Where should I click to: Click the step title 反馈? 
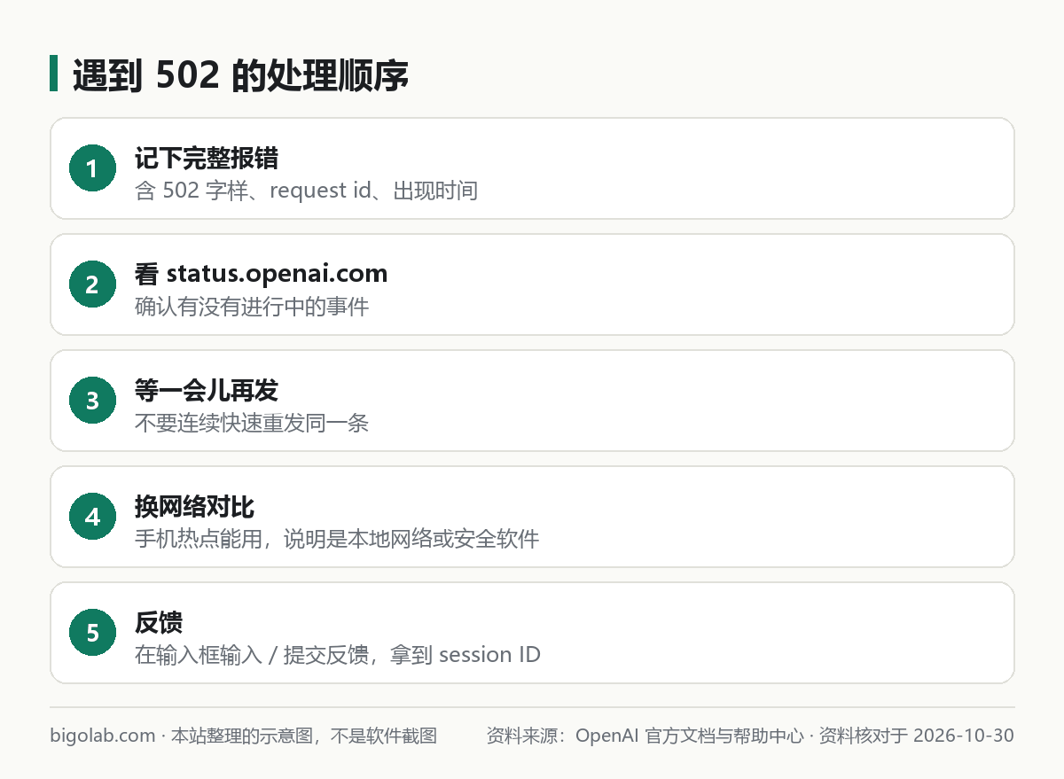159,622
